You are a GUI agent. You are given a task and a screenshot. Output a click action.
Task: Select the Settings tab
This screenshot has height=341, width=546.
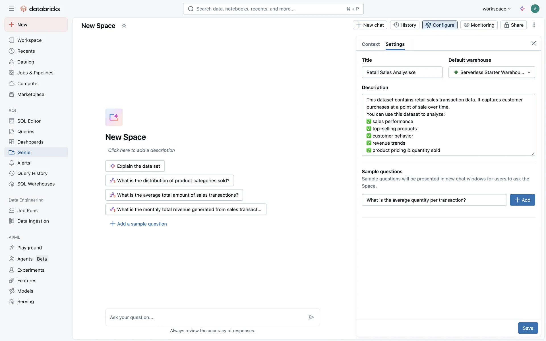point(395,44)
